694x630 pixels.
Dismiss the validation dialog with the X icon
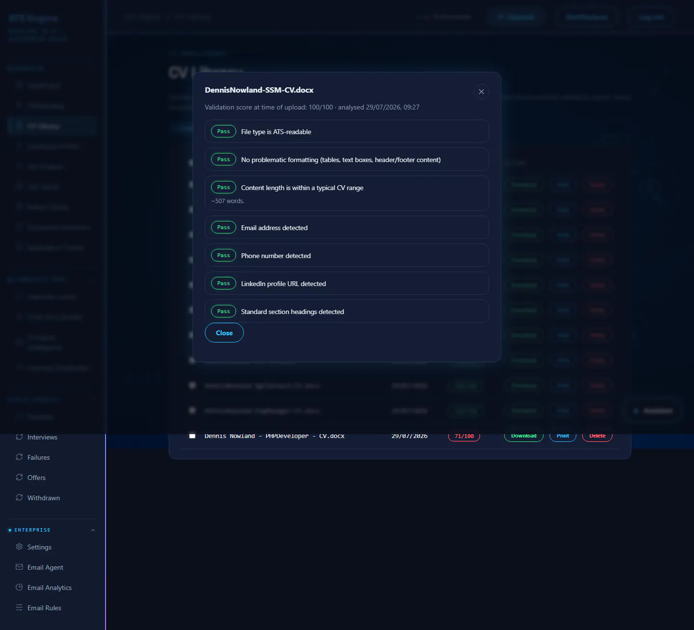pos(481,92)
